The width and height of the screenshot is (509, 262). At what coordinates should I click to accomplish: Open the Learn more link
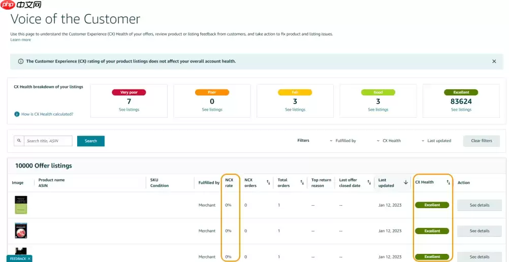pyautogui.click(x=20, y=40)
